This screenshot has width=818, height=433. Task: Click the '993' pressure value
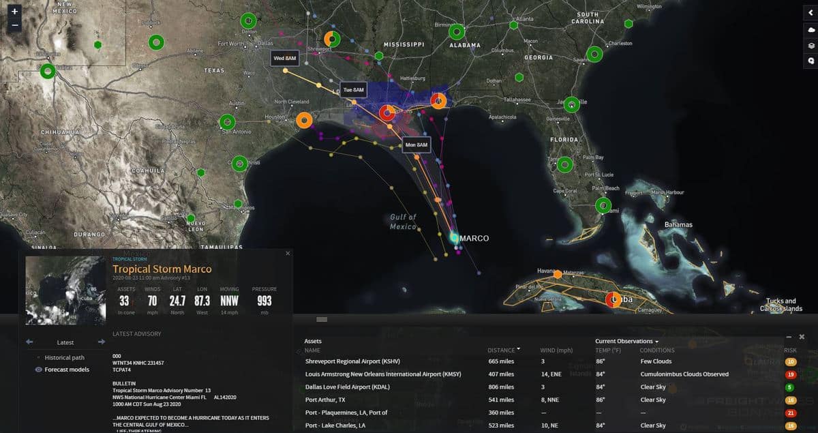264,301
